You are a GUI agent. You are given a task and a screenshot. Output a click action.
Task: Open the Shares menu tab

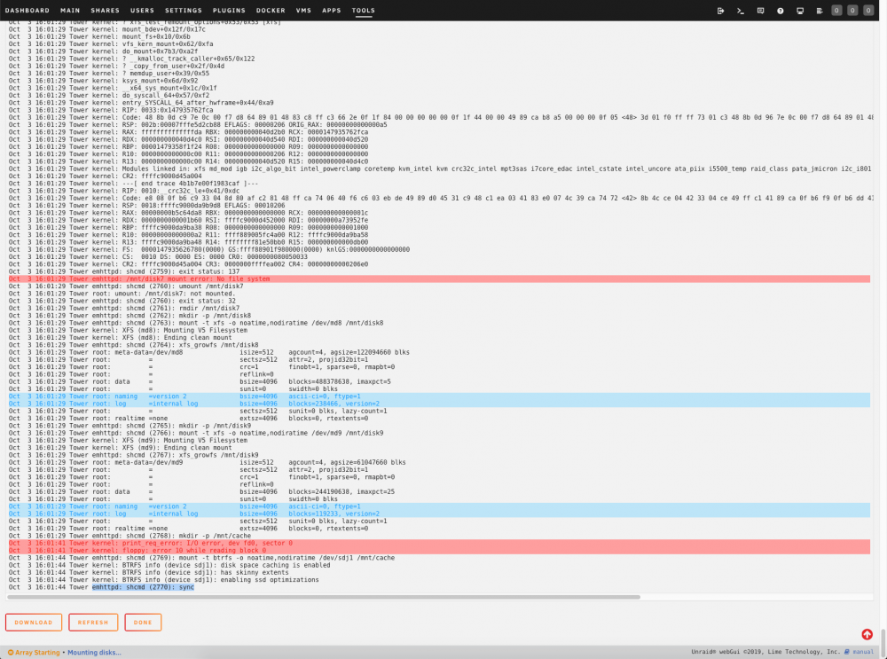[106, 10]
